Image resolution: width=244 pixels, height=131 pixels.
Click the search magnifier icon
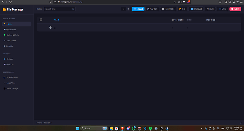tap(73, 9)
